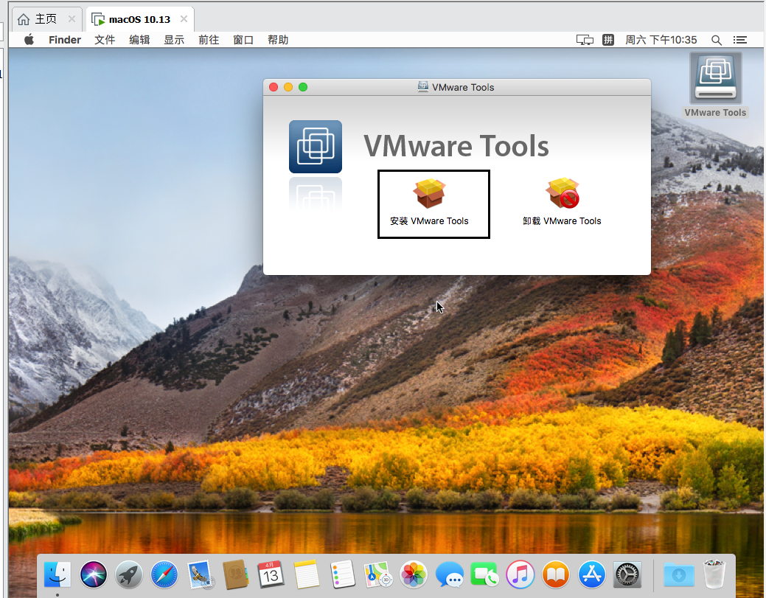Viewport: 766px width, 598px height.
Task: Open the 拼 input method menu
Action: [x=608, y=40]
